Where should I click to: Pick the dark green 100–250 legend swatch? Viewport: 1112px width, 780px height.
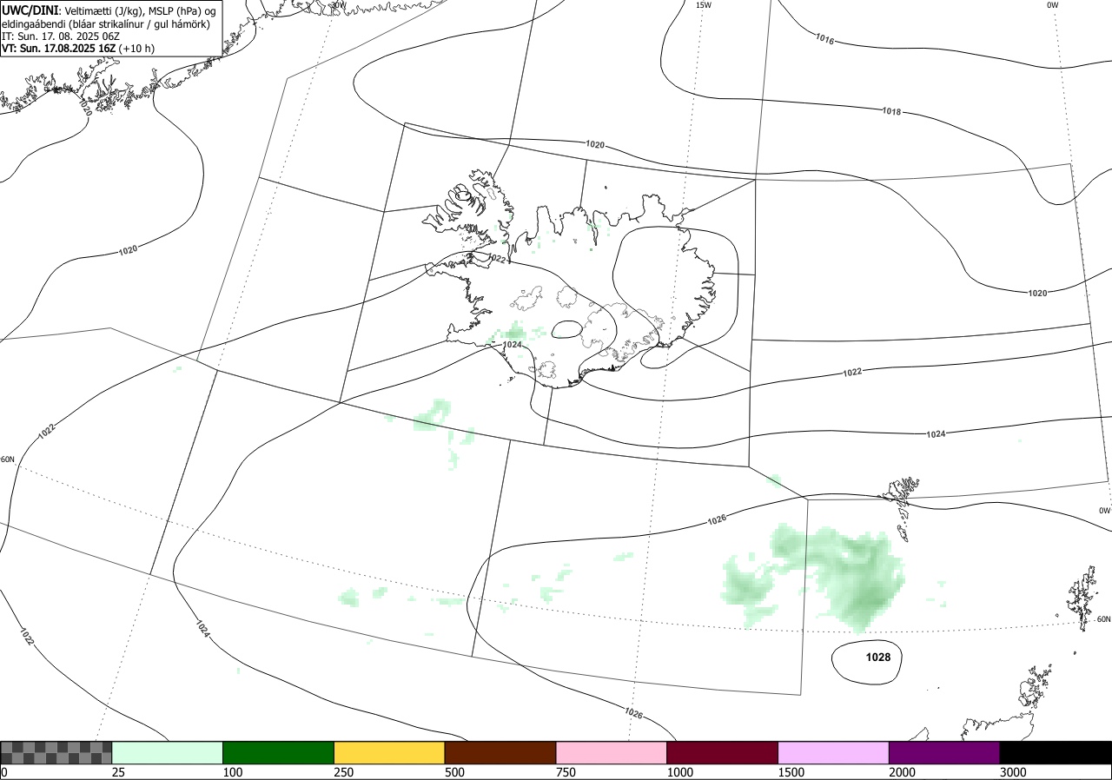279,752
